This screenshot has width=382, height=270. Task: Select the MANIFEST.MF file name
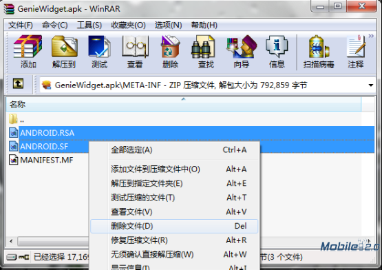point(47,160)
